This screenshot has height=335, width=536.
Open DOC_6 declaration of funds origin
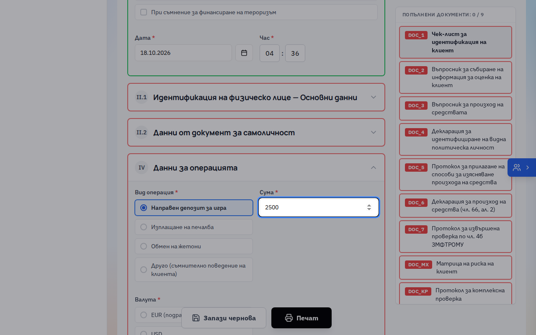[456, 206]
